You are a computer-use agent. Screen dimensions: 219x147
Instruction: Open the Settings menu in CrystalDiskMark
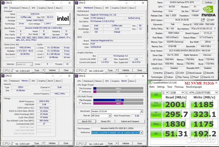click(161, 87)
